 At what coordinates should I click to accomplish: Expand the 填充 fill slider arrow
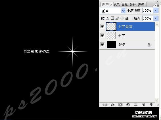[x=156, y=18]
